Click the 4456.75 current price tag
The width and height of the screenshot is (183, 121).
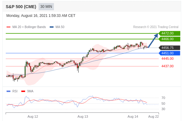(x=169, y=48)
